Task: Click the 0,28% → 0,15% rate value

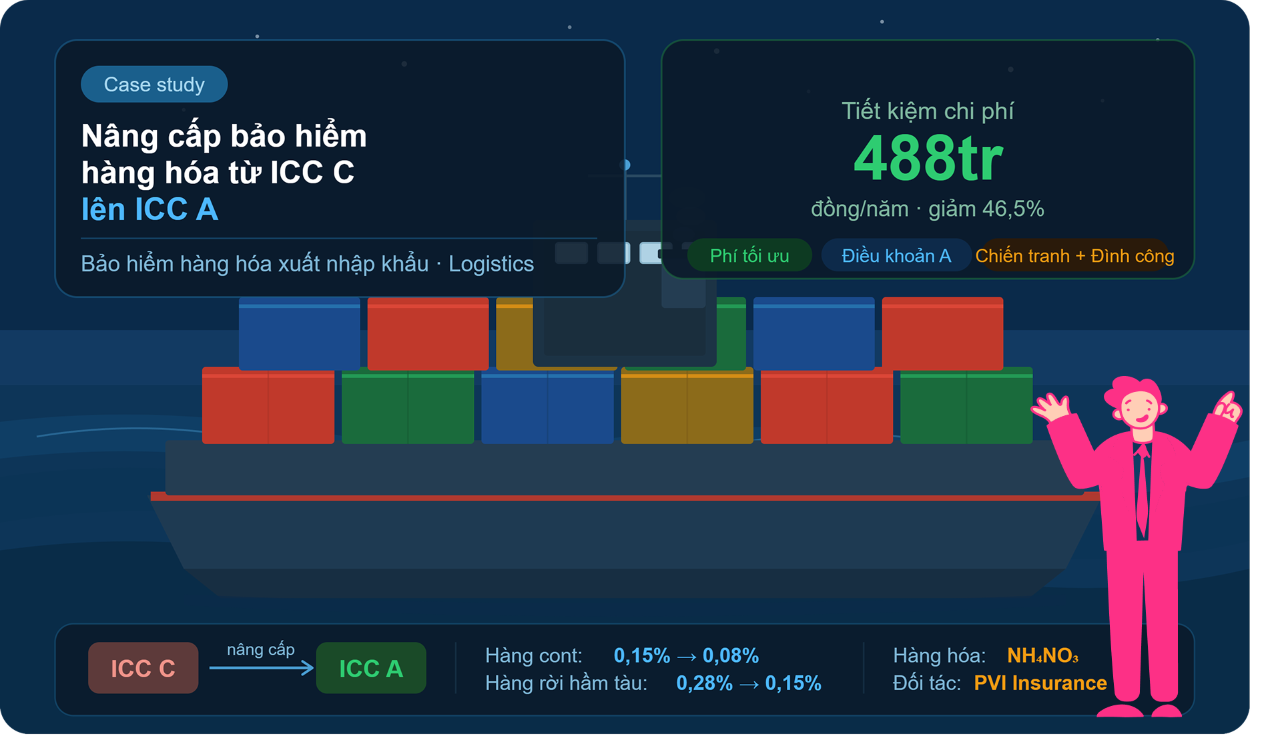Action: coord(749,683)
